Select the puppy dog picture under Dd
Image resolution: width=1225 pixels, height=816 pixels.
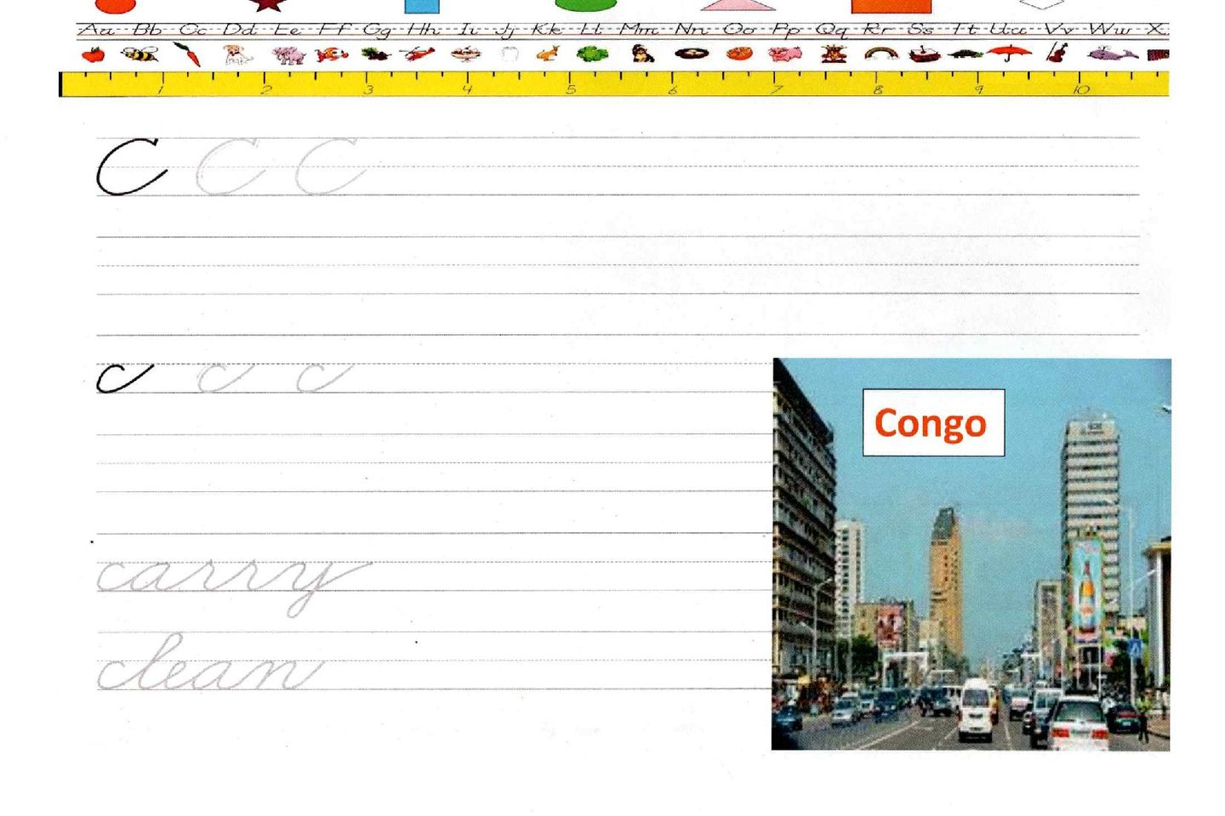237,55
